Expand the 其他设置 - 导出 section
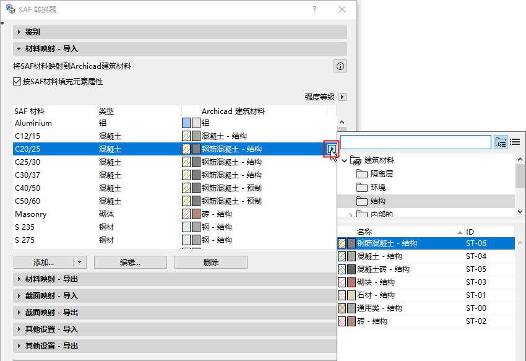Screen dimensions: 526x361 click(175, 346)
